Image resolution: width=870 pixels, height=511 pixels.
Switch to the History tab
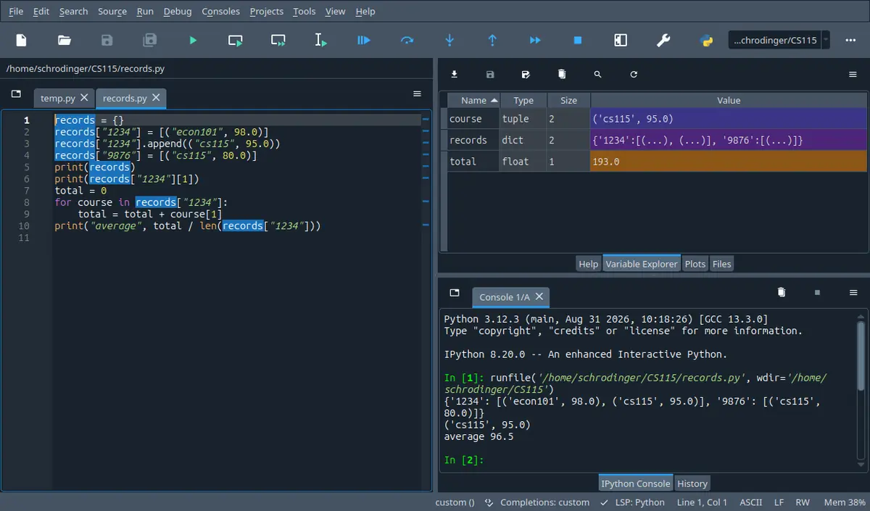click(x=692, y=483)
